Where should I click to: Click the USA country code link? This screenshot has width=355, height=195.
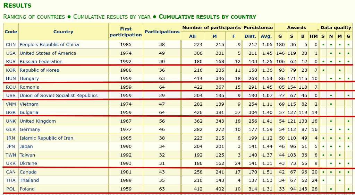11,53
